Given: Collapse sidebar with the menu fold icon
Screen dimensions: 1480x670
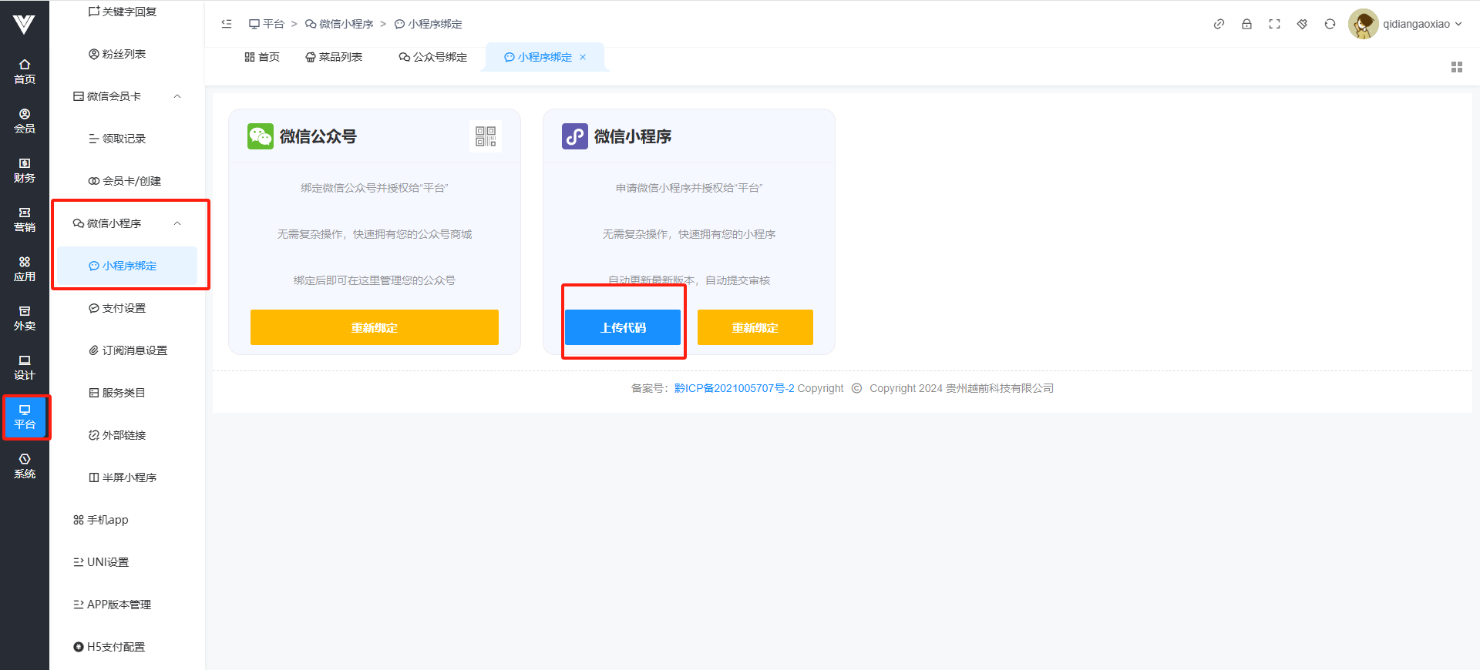Looking at the screenshot, I should pyautogui.click(x=227, y=24).
